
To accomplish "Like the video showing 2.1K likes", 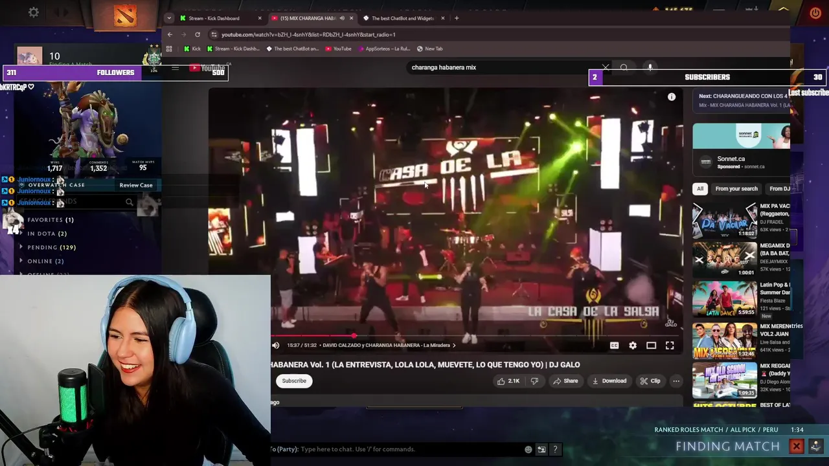I will click(508, 381).
